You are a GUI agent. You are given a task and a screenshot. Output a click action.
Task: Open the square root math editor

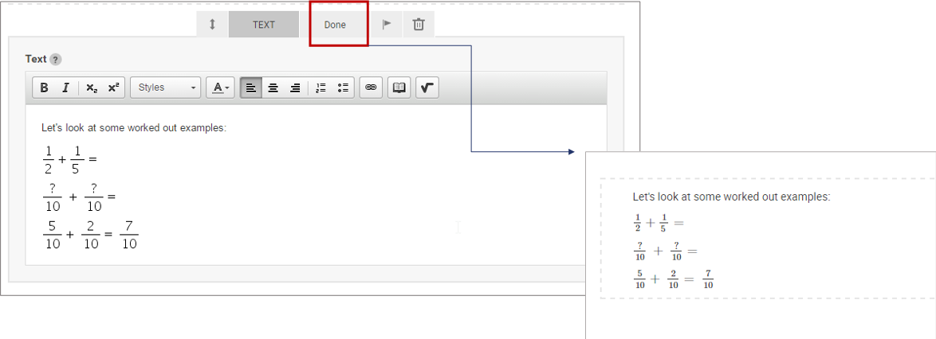click(x=427, y=88)
